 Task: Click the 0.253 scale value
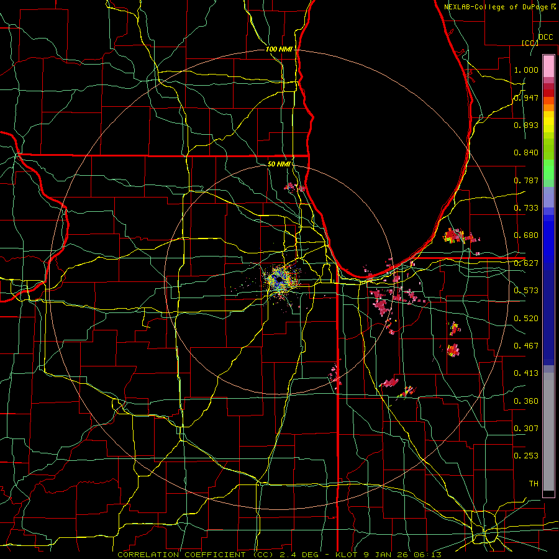(x=526, y=456)
